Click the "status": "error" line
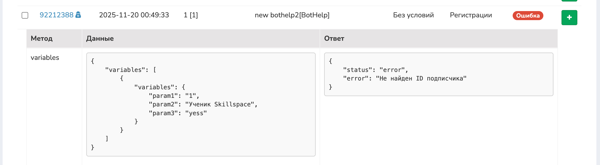 [375, 70]
